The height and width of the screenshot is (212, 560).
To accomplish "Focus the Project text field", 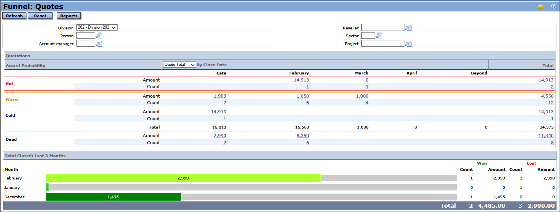I will click(382, 43).
